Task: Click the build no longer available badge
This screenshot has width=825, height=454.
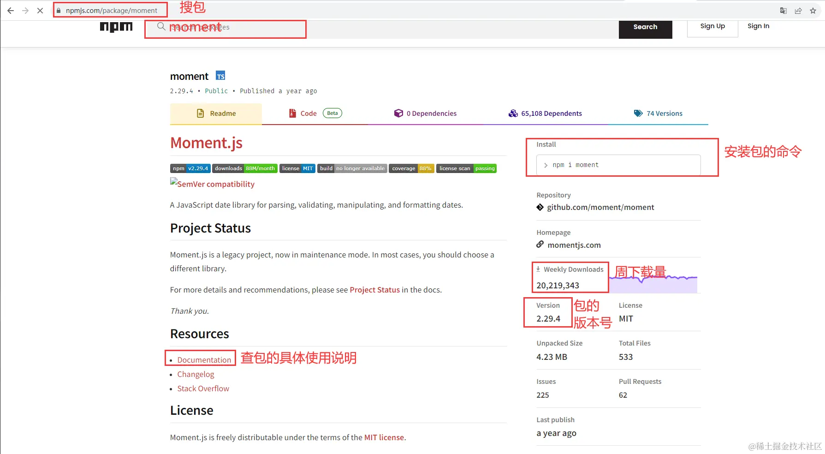Action: pyautogui.click(x=352, y=168)
